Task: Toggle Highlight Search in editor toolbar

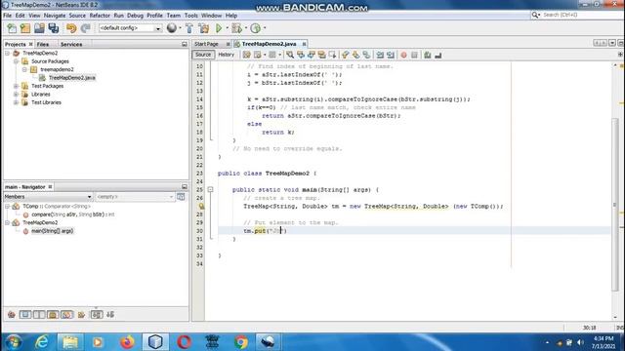Action: pyautogui.click(x=321, y=55)
